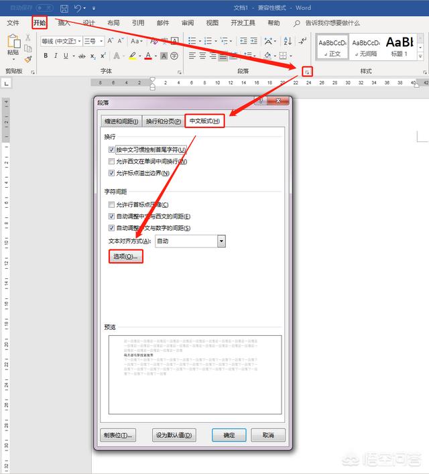Screen dimensions: 429x474
Task: Toggle Underline formatting
Action: point(66,56)
